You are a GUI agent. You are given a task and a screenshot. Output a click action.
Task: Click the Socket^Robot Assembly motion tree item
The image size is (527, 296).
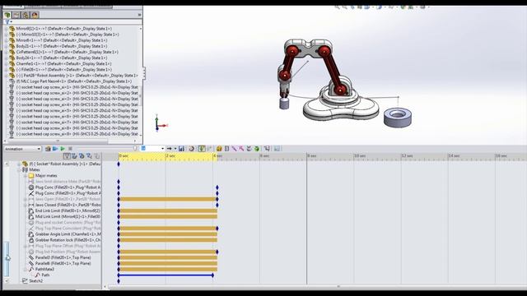(65, 164)
